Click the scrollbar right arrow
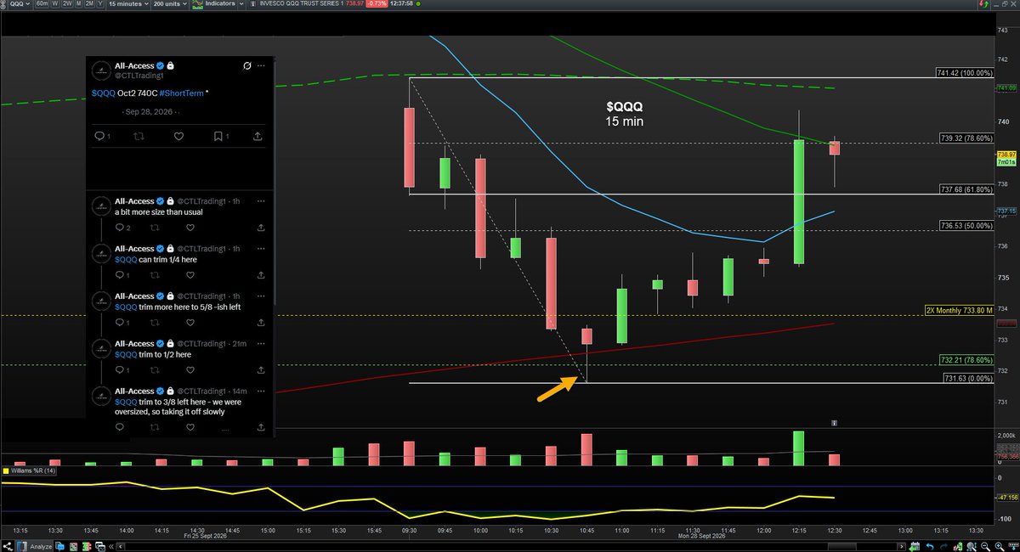The width and height of the screenshot is (1020, 552). click(x=902, y=546)
